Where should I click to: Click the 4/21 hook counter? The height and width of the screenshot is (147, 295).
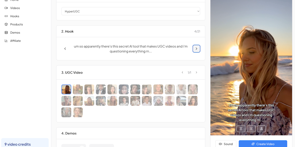pyautogui.click(x=197, y=32)
